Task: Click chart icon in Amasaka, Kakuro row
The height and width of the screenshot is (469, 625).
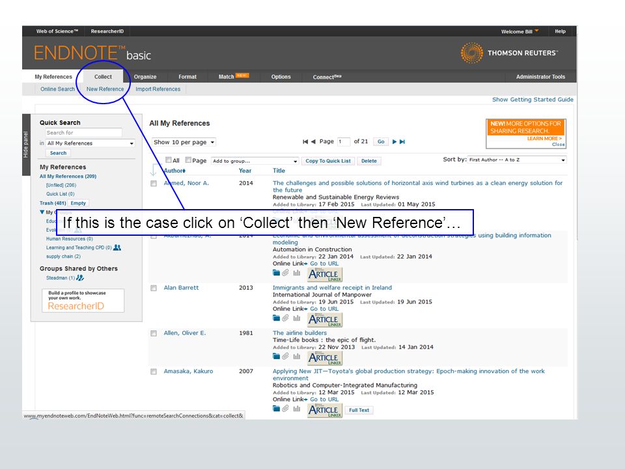Action: click(x=297, y=408)
